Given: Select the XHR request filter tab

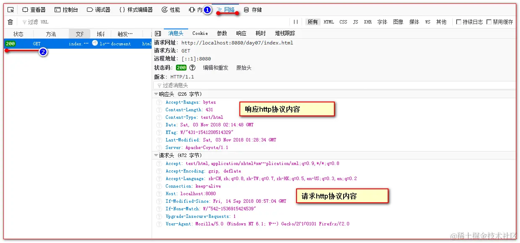Looking at the screenshot, I should point(368,22).
